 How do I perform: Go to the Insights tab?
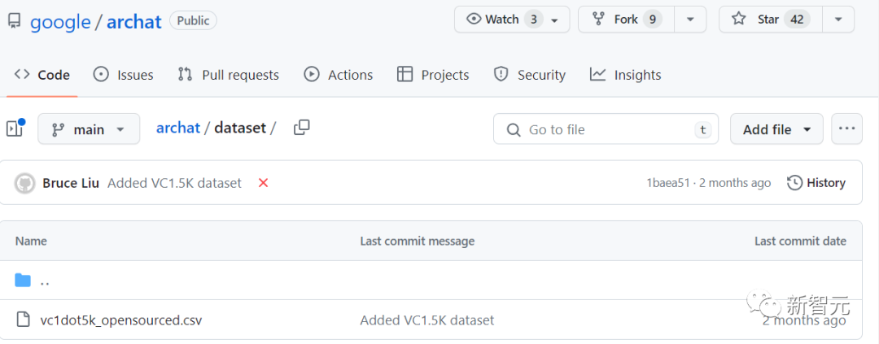pos(626,75)
